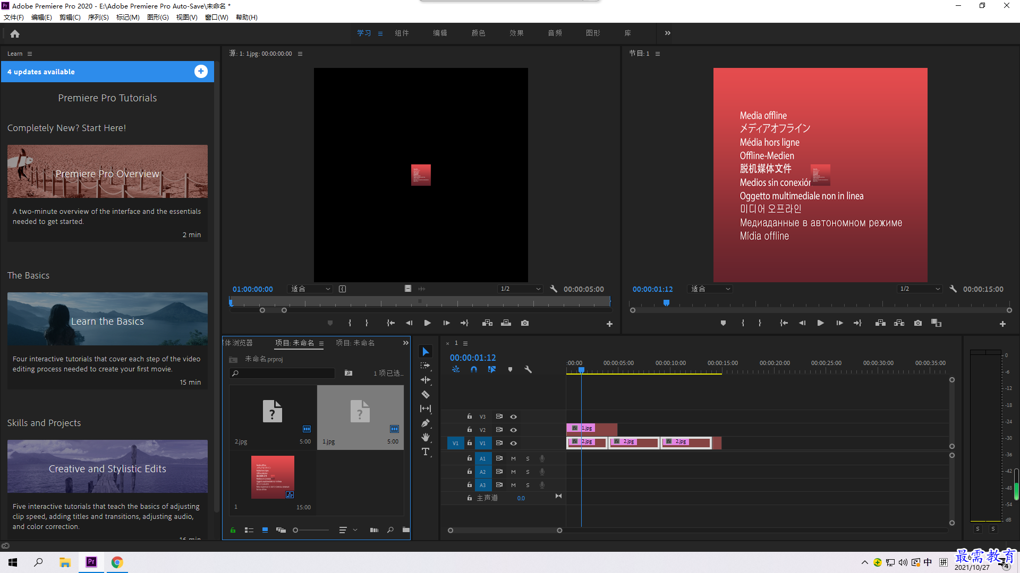Click Export Frame camera in Program monitor
The image size is (1020, 573).
click(x=918, y=323)
